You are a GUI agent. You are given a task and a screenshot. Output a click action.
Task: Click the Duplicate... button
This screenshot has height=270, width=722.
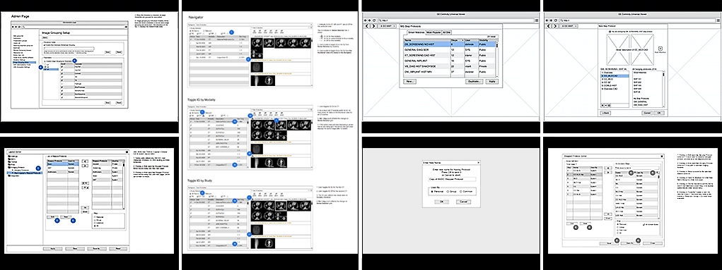tap(474, 81)
